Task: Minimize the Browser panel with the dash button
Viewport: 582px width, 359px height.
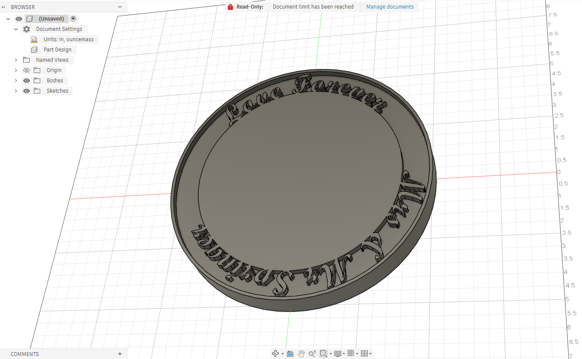Action: 120,7
